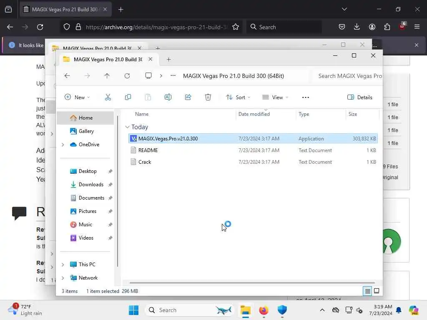Select the MAGIX Vegas Pro 21 Firefox tab
Viewport: 427px width, 320px height.
click(x=65, y=10)
